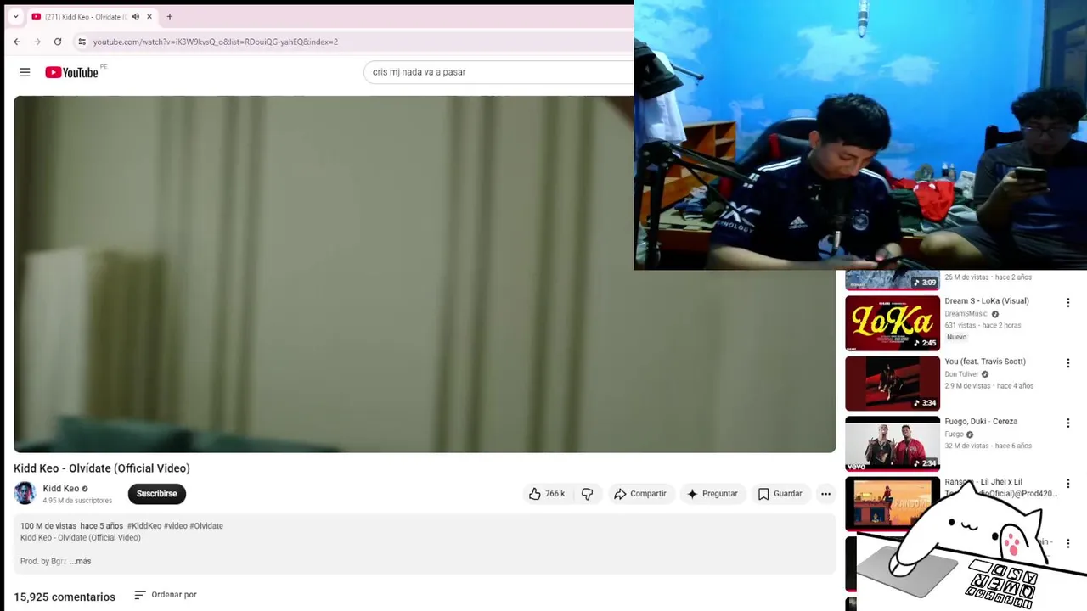This screenshot has width=1087, height=611.
Task: Open the YouTube hamburger guide menu
Action: 25,72
